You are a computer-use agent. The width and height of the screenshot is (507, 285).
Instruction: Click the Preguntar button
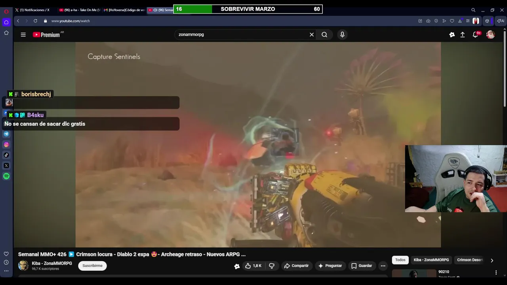click(330, 266)
